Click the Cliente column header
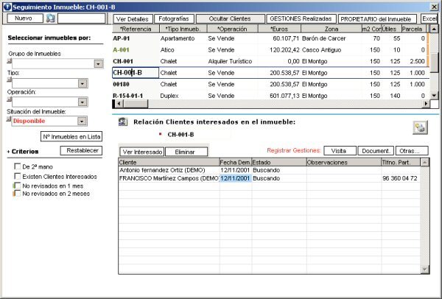The height and width of the screenshot is (299, 442). tap(169, 162)
